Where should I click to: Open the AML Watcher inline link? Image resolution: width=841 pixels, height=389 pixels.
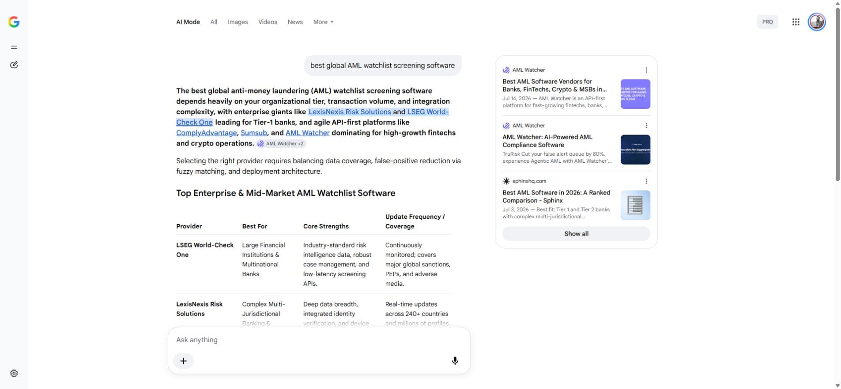(307, 133)
